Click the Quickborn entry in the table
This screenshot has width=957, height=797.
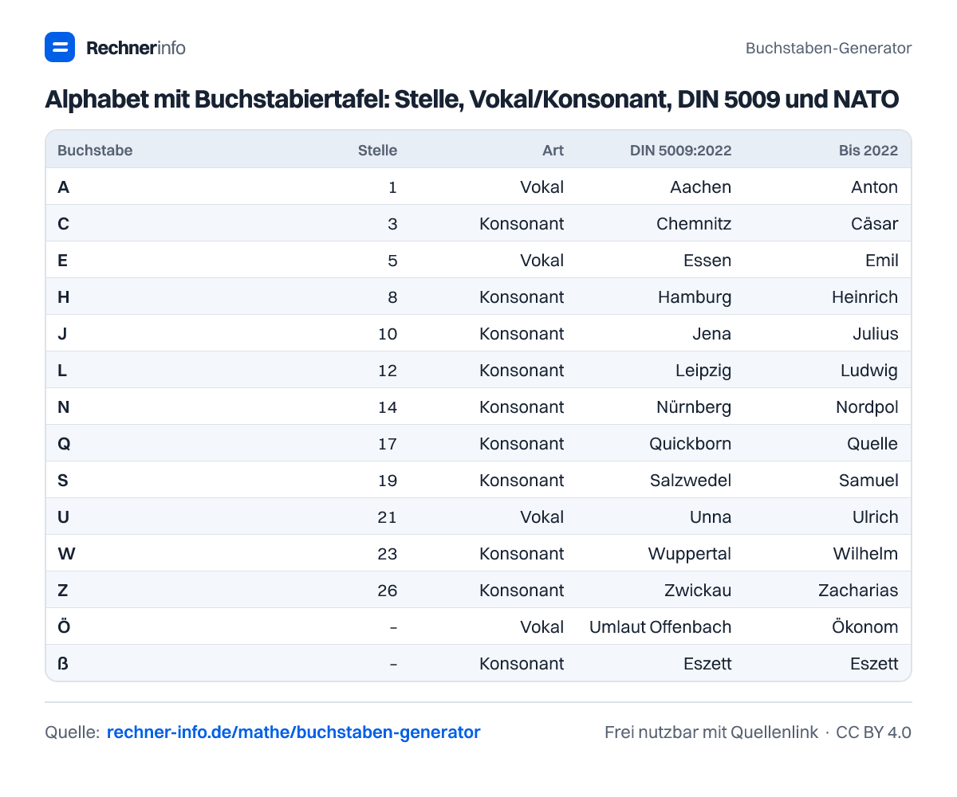691,444
